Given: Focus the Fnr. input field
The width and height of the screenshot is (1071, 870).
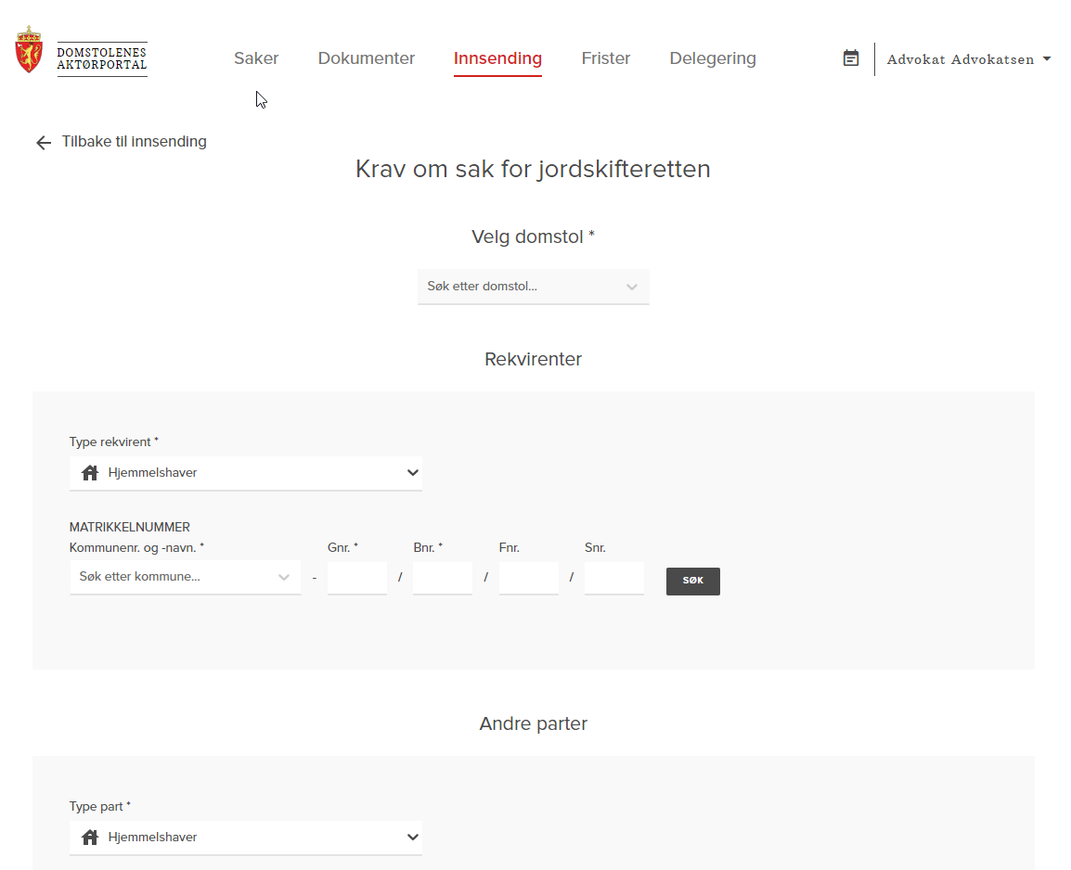Looking at the screenshot, I should click(529, 578).
